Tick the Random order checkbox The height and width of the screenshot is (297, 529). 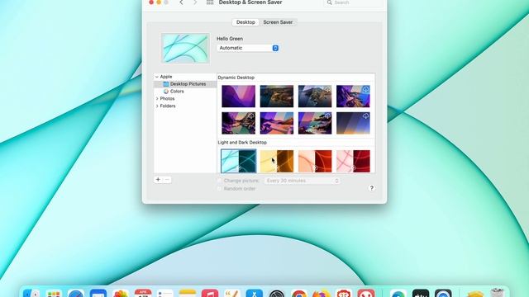219,189
